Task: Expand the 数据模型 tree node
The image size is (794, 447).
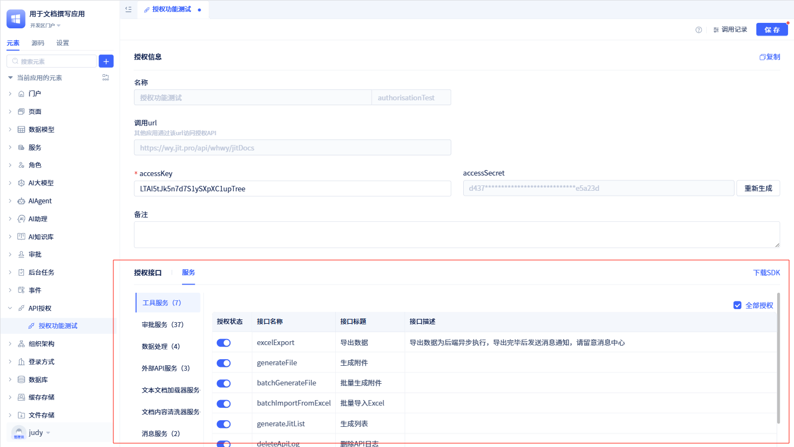Action: 10,129
